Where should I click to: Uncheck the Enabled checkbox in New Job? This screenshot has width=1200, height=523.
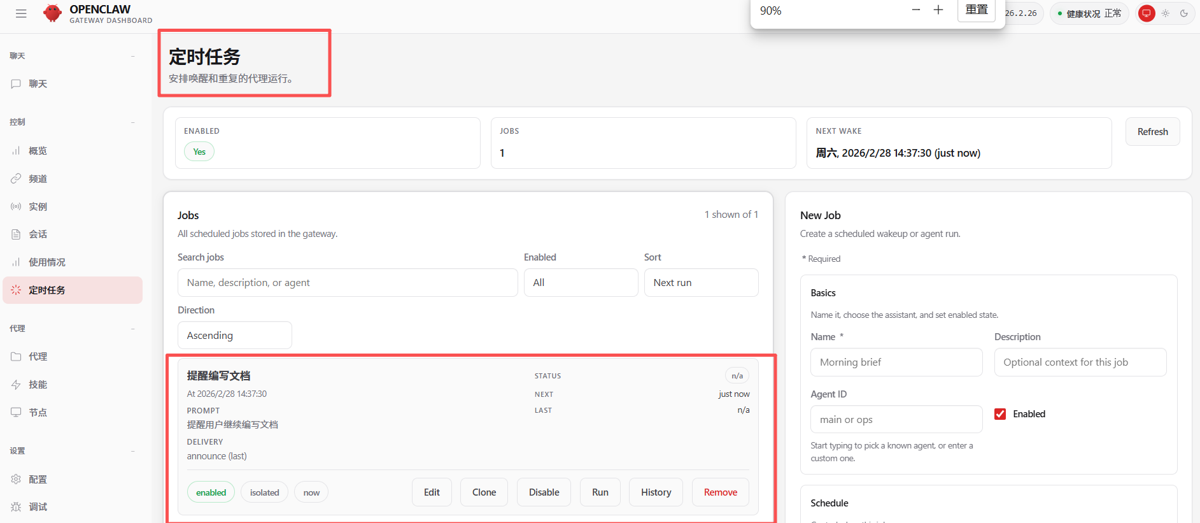1000,414
